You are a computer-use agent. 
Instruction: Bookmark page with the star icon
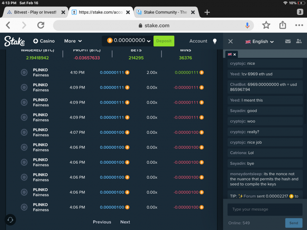266,25
